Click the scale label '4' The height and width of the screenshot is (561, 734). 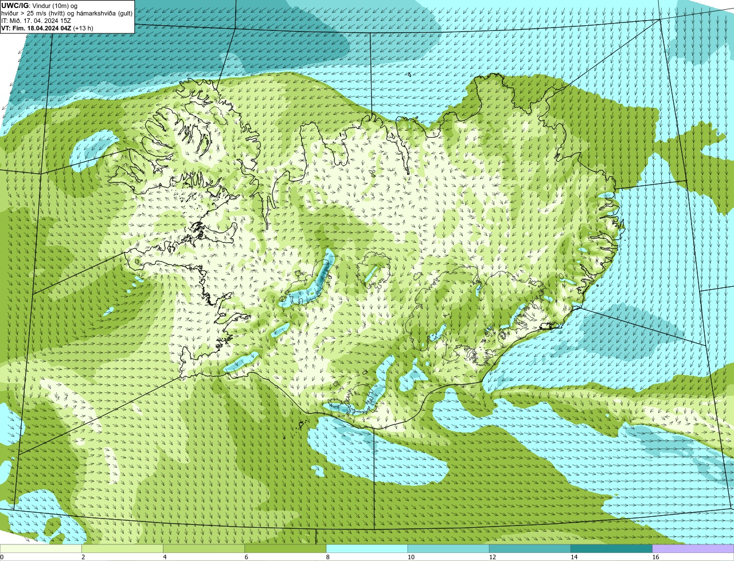pyautogui.click(x=165, y=557)
